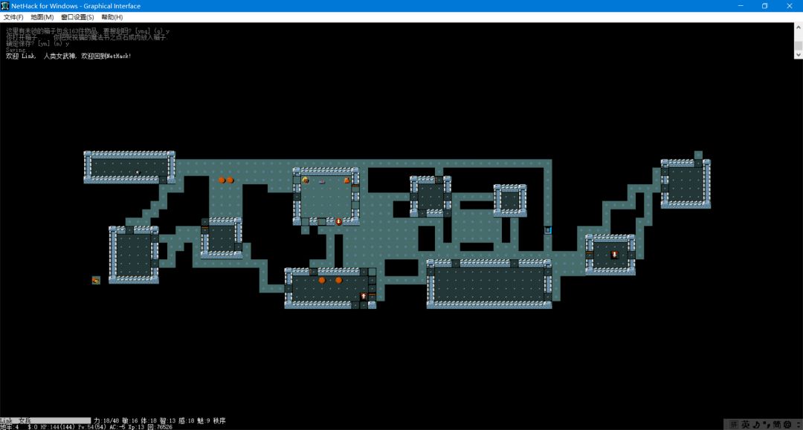803x430 pixels.
Task: Click the HP:144(144) value in status line
Action: [x=57, y=426]
